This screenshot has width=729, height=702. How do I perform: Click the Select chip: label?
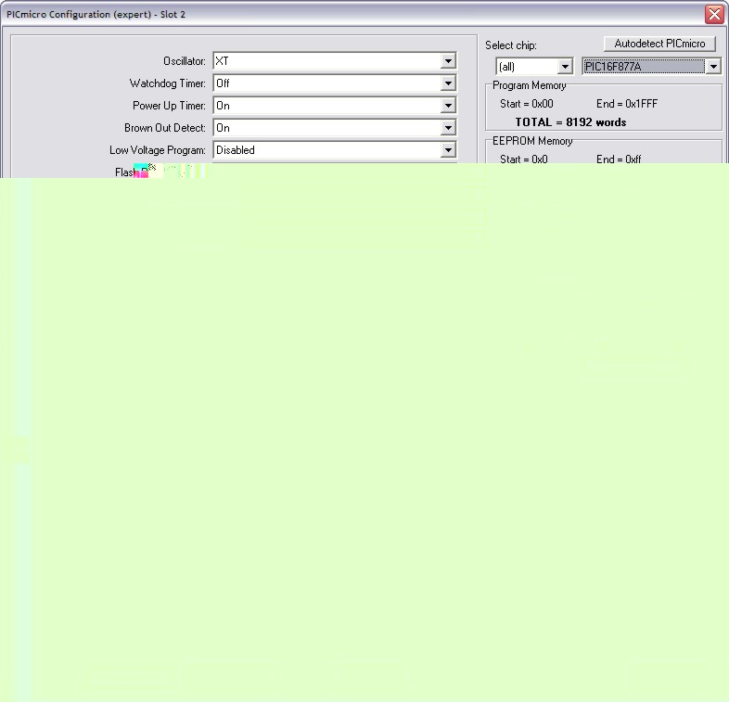click(510, 45)
